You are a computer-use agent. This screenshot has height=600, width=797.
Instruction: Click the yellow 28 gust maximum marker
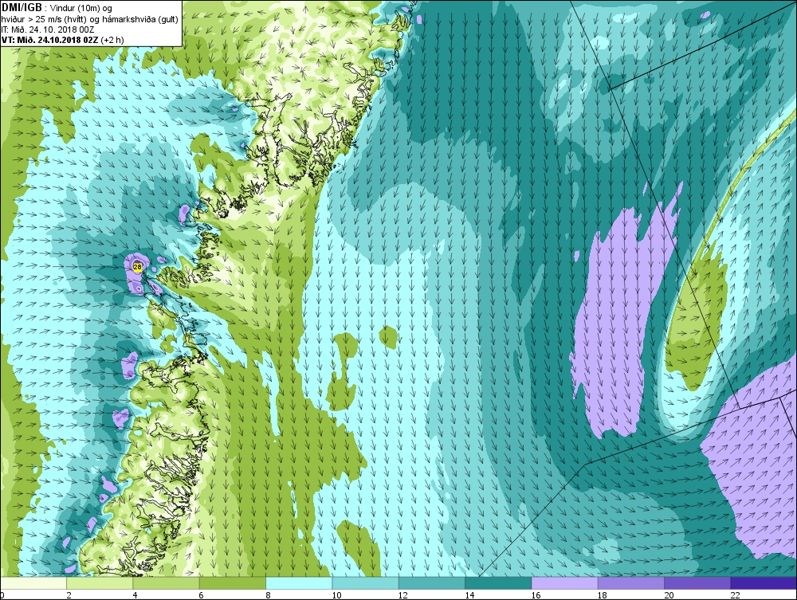click(x=137, y=267)
